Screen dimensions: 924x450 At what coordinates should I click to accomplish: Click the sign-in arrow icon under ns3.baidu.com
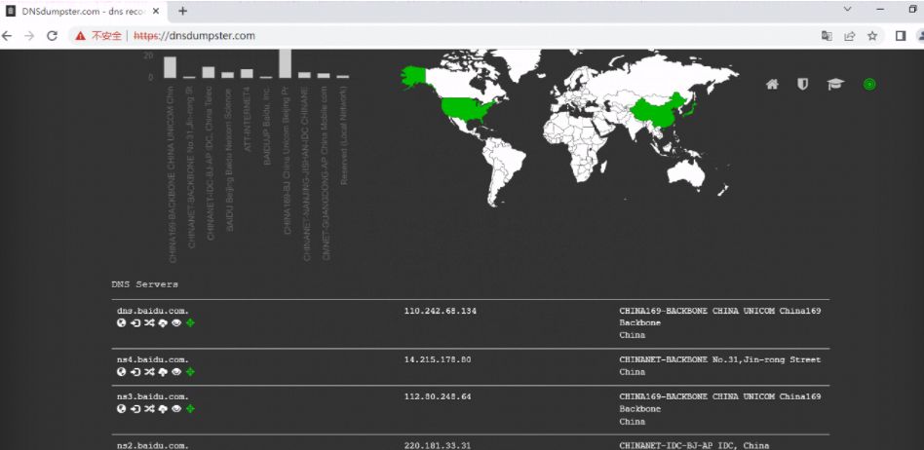(x=135, y=409)
